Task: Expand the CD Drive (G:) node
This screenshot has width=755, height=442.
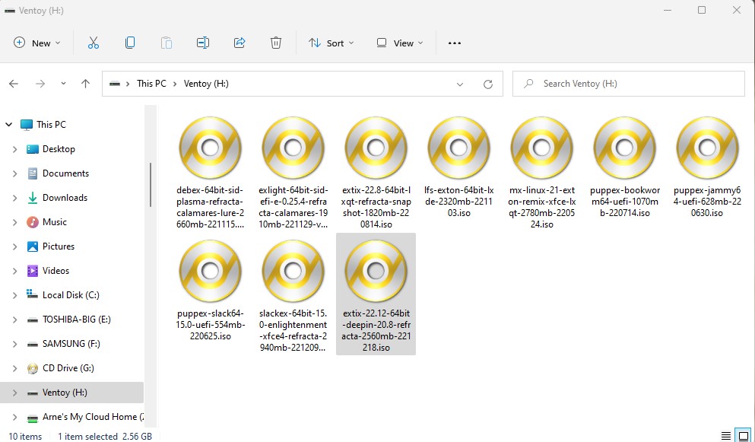Action: (x=15, y=368)
